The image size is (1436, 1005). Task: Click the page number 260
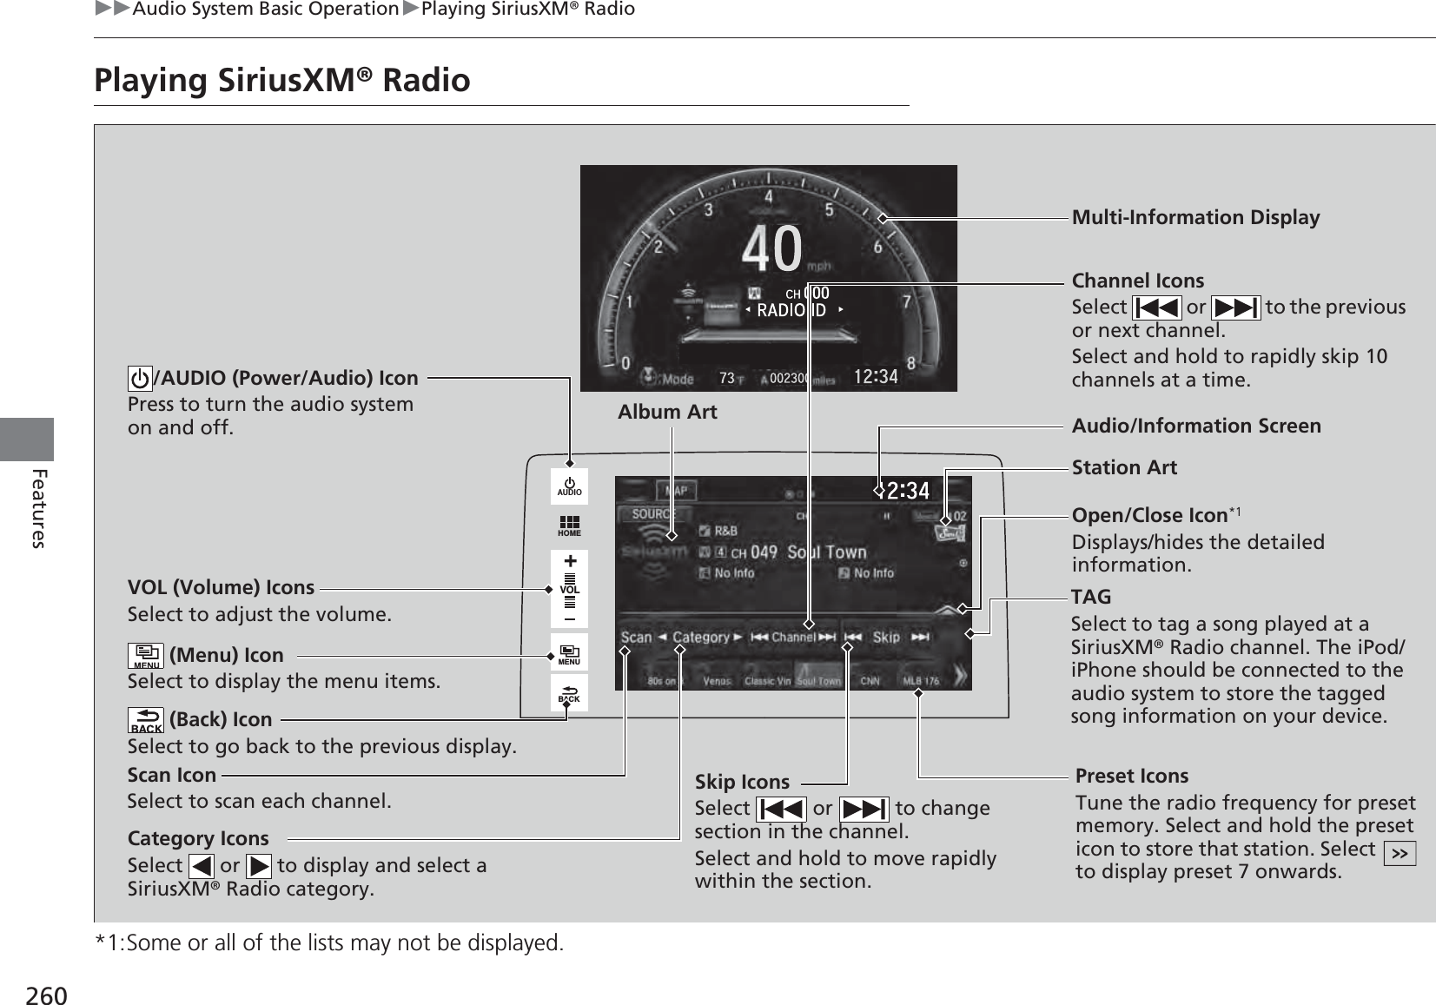tap(46, 995)
